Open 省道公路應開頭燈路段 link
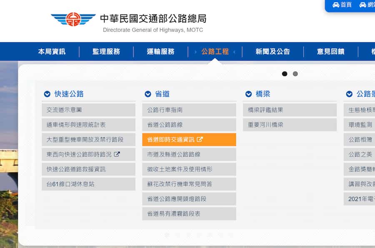375x248 pixels. 189,199
